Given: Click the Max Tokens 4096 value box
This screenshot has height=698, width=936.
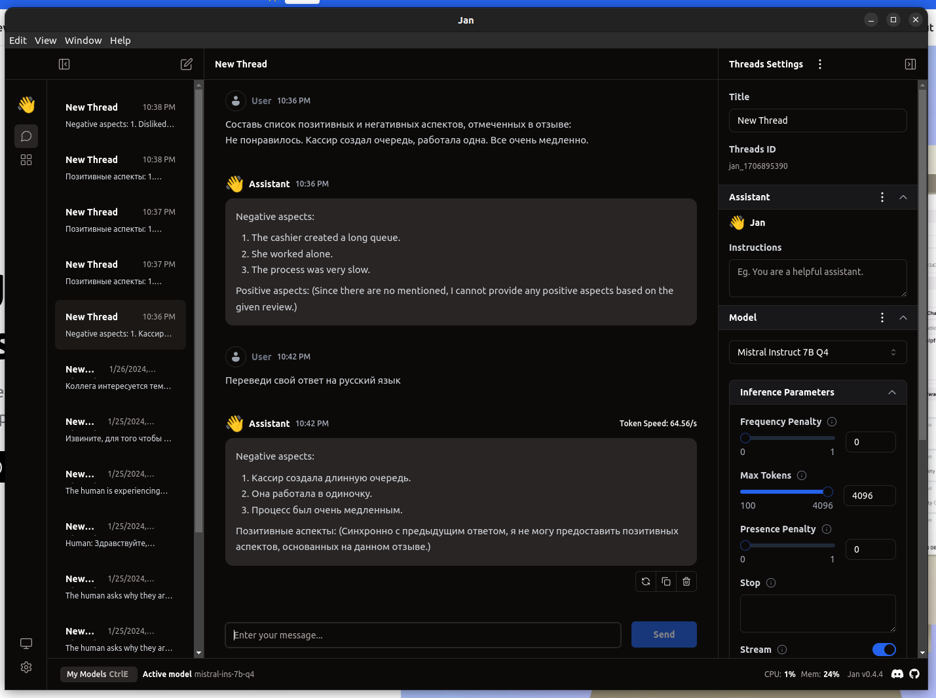Looking at the screenshot, I should pos(870,496).
